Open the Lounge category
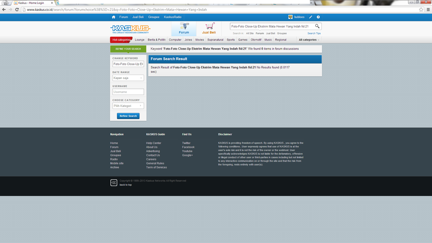Image resolution: width=432 pixels, height=243 pixels. point(139,40)
